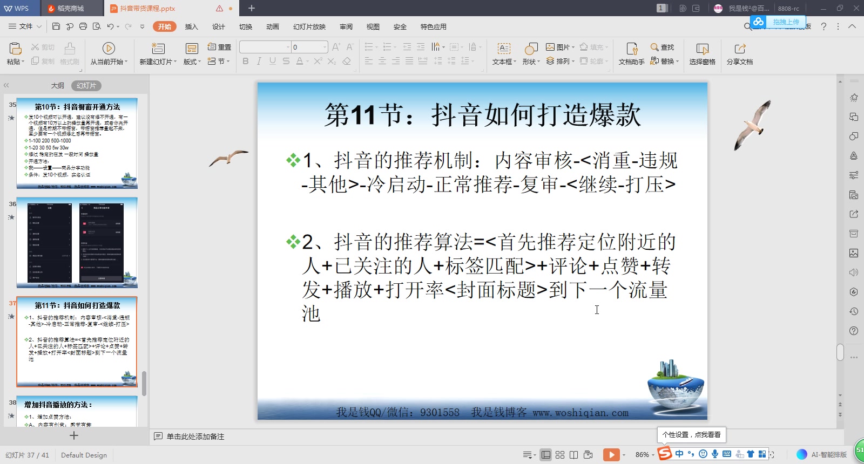
Task: Click the Sogou voice input microphone icon
Action: pyautogui.click(x=715, y=454)
